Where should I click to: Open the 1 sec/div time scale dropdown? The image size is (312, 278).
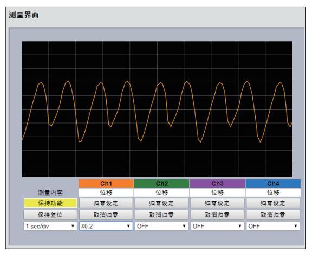[50, 226]
